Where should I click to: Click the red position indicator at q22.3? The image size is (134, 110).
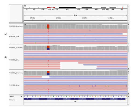click(123, 8)
